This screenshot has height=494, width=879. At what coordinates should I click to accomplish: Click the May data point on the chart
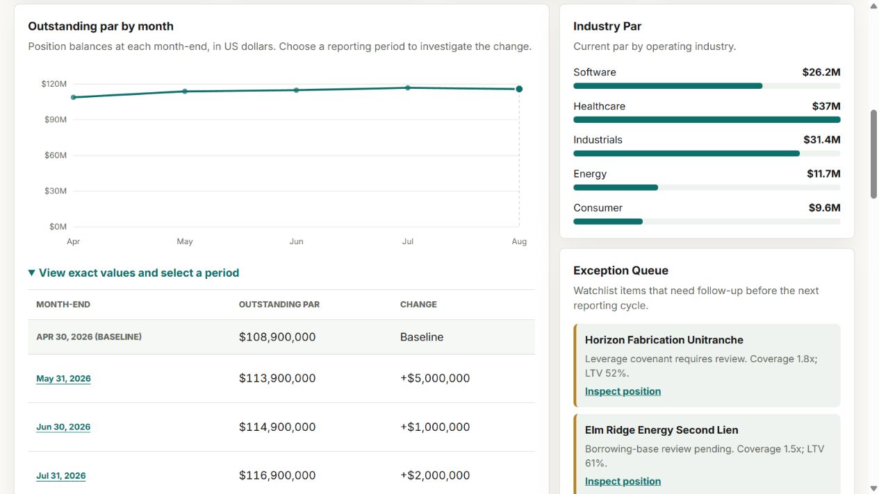pyautogui.click(x=185, y=91)
